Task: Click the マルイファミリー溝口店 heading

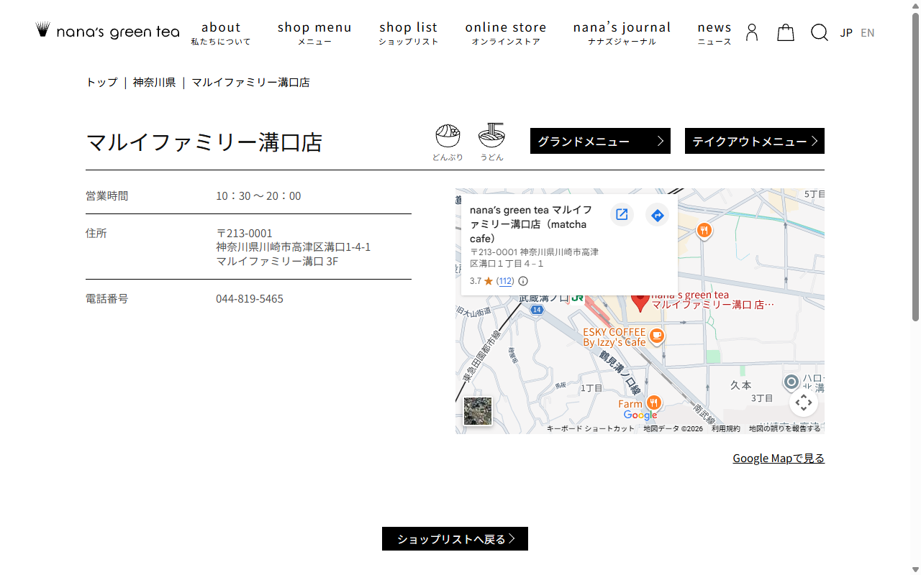Action: 204,142
